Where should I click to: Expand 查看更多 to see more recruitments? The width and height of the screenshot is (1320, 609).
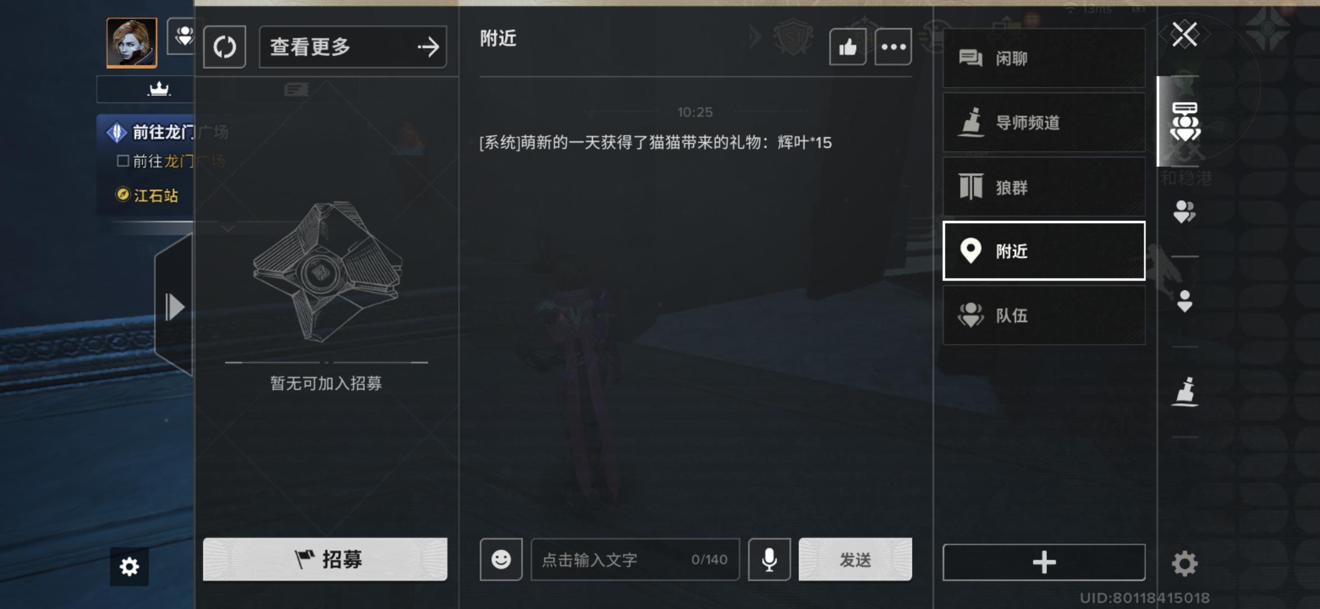click(353, 47)
